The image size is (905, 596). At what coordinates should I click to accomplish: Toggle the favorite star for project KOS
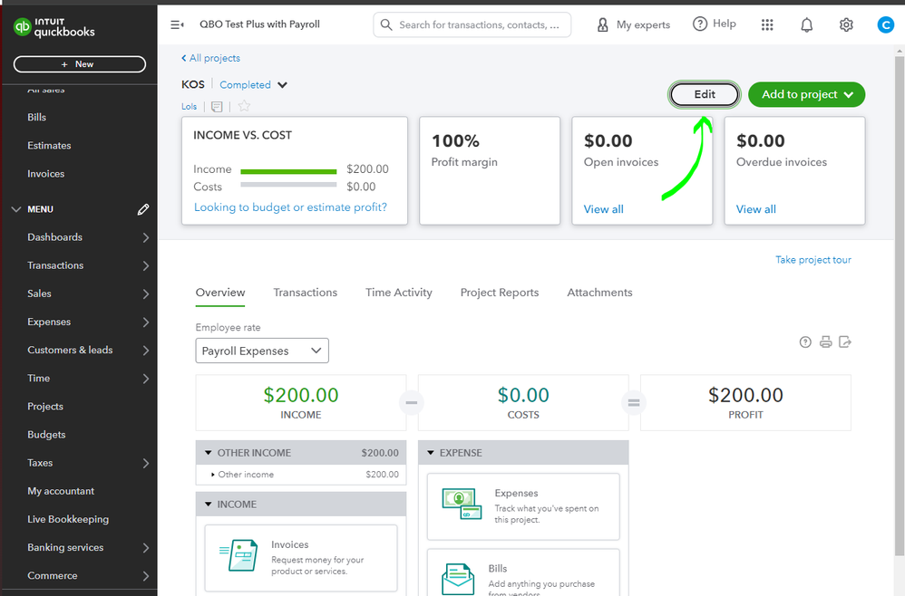(244, 107)
